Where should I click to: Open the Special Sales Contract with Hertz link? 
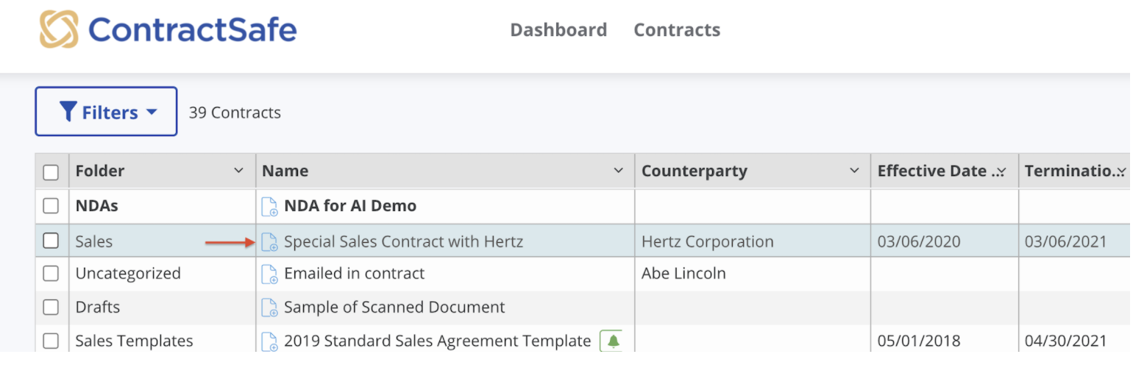403,241
